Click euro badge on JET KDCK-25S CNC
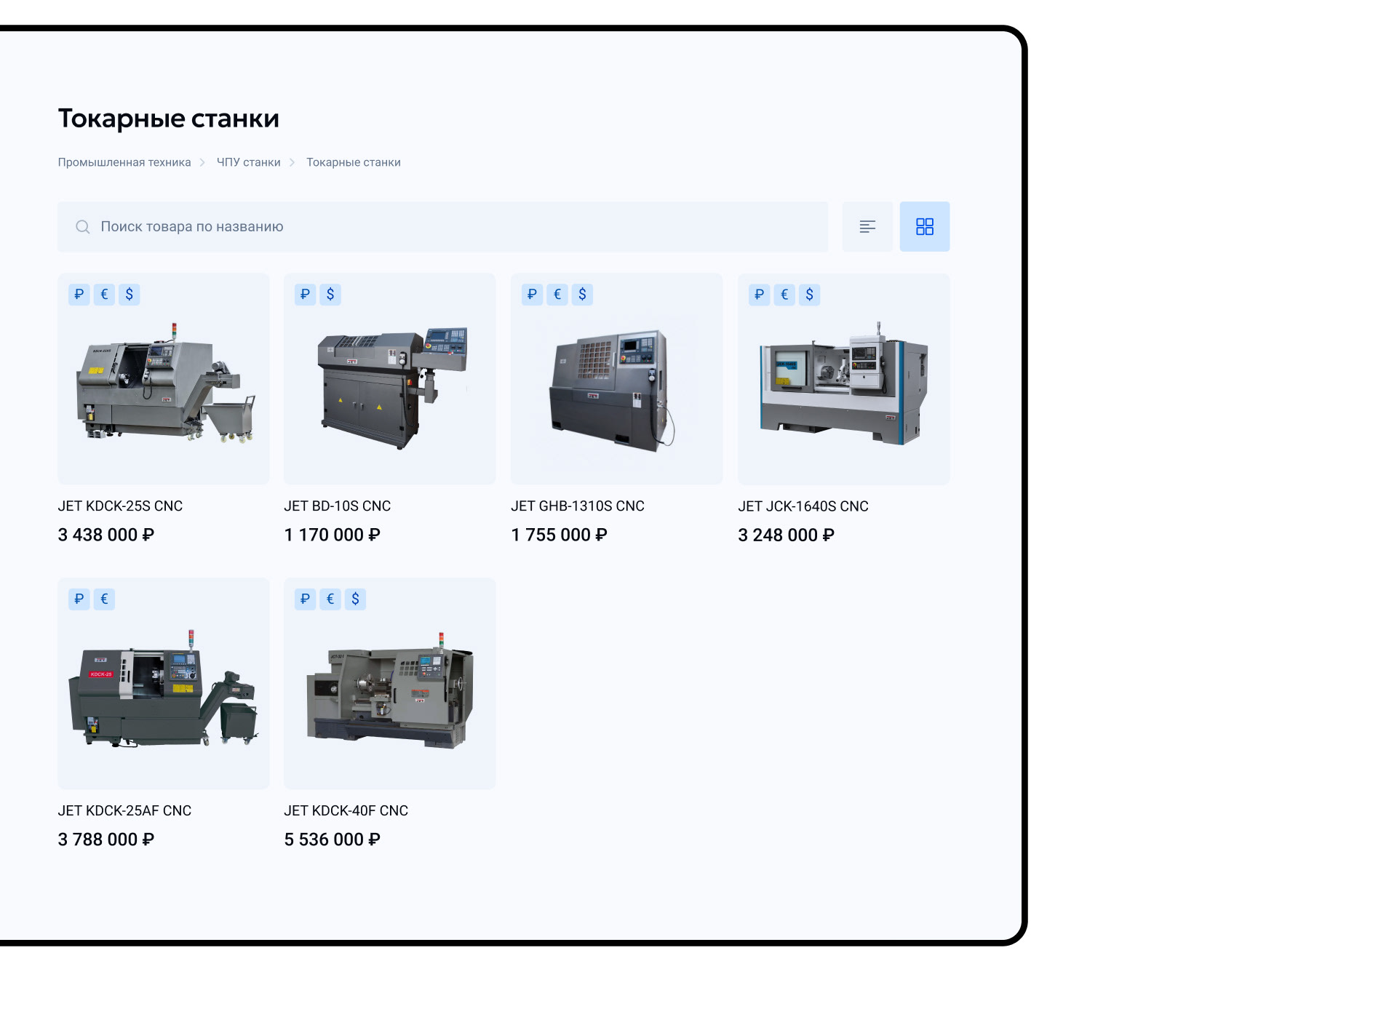The image size is (1397, 1025). tap(104, 295)
